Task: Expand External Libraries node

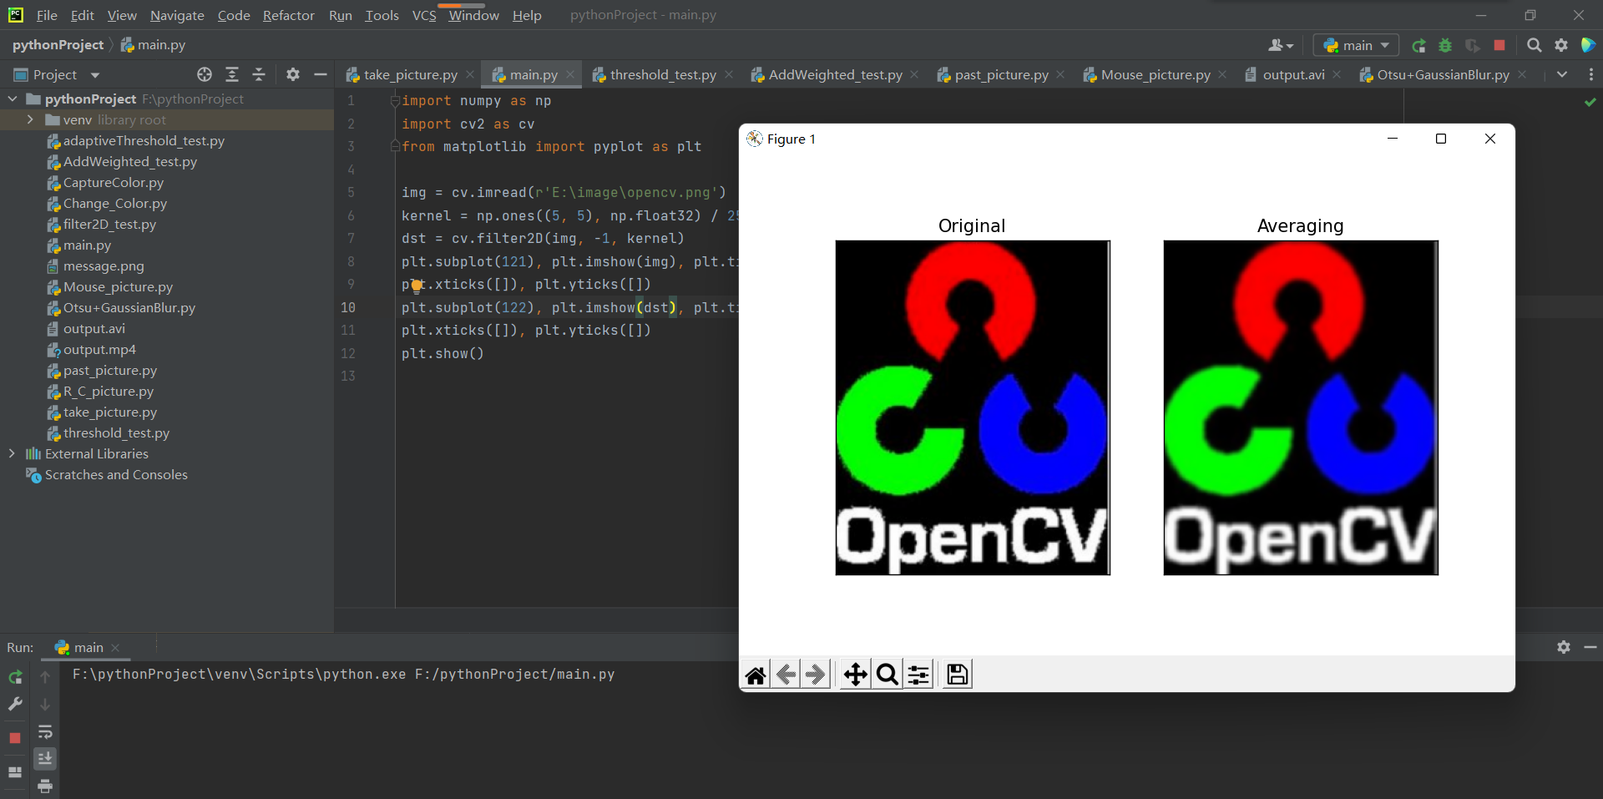Action: coord(12,453)
